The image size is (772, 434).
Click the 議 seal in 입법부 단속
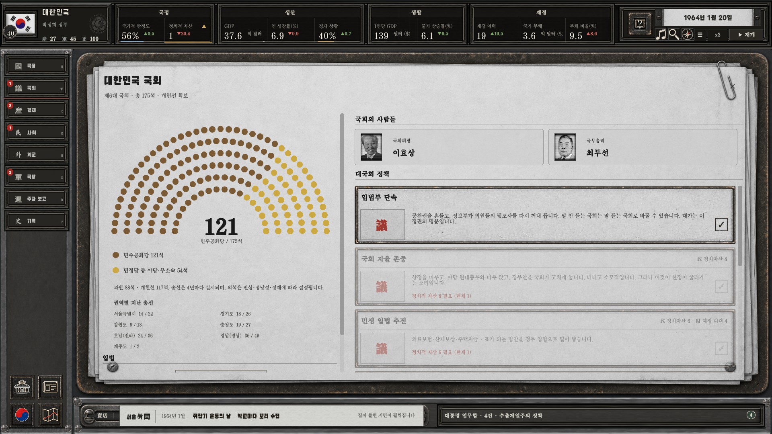(382, 225)
